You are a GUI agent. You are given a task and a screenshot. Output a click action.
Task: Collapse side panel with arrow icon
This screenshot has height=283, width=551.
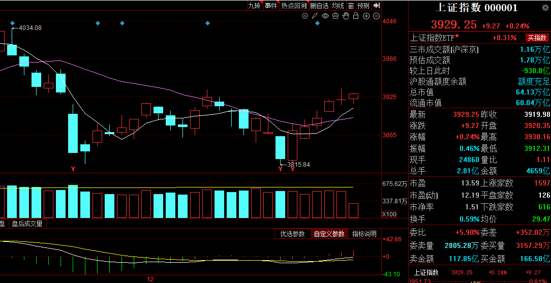click(377, 6)
